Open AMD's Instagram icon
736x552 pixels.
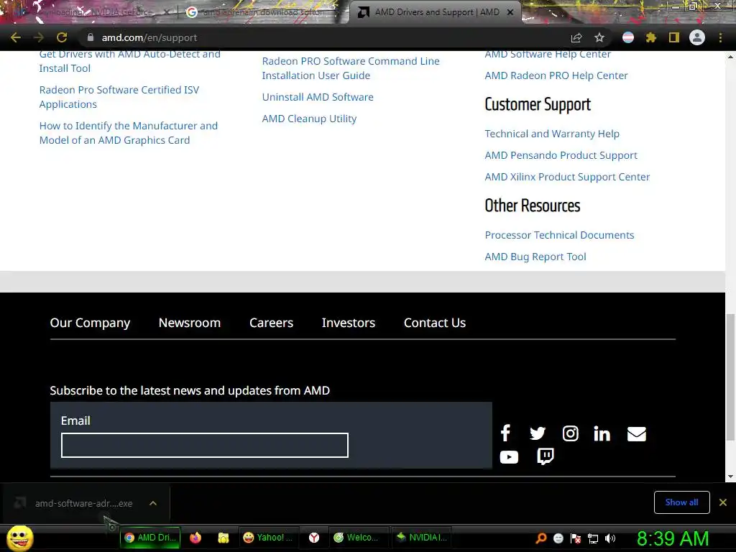point(570,433)
